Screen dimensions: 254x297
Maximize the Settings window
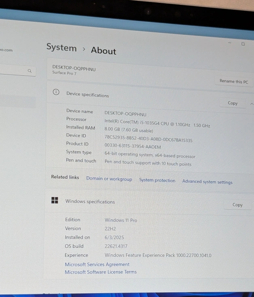coord(243,44)
